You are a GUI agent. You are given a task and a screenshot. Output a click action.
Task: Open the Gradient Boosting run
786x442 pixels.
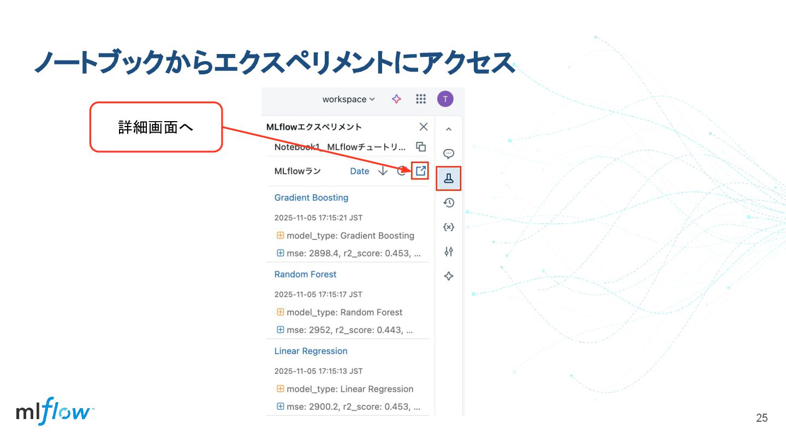311,198
